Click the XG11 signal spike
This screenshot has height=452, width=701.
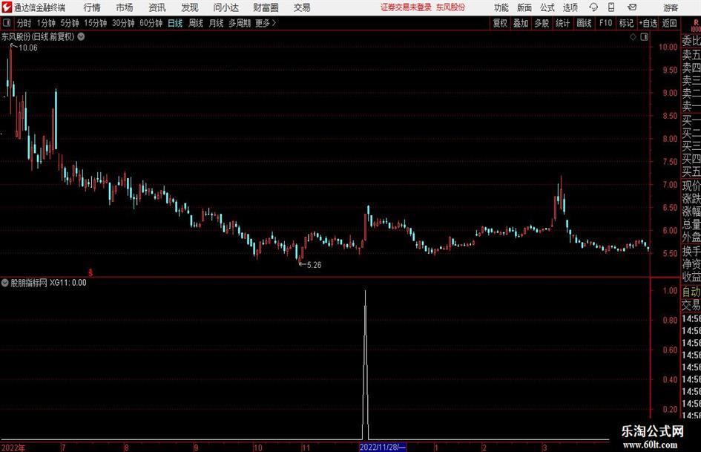(365, 364)
